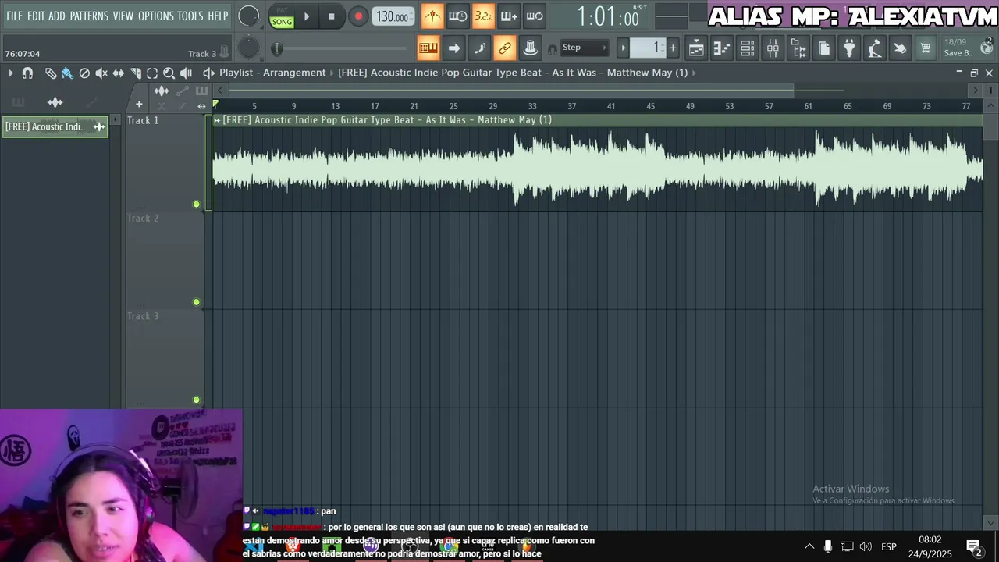The image size is (999, 562).
Task: Toggle countdown before recording
Action: [483, 16]
